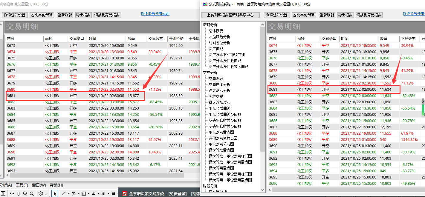425x197 pixels.
Task: Click 导出报告 in right window
Action: [x=345, y=15]
